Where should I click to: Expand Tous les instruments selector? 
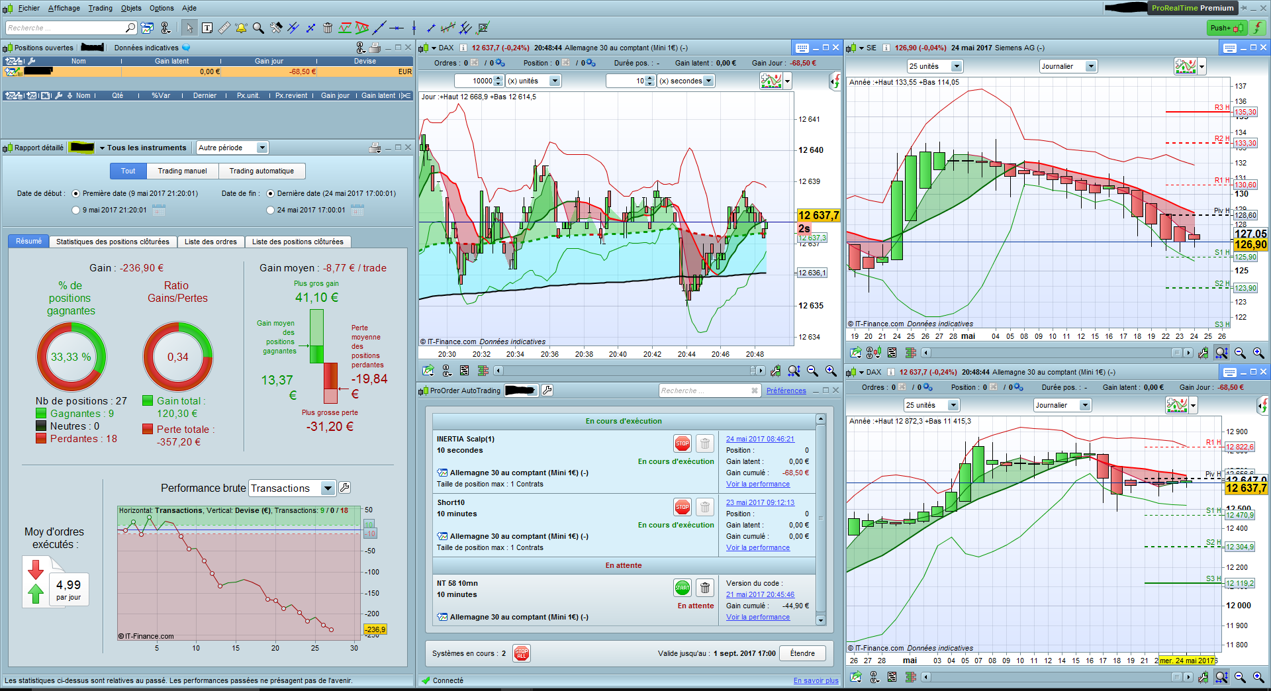[x=142, y=148]
